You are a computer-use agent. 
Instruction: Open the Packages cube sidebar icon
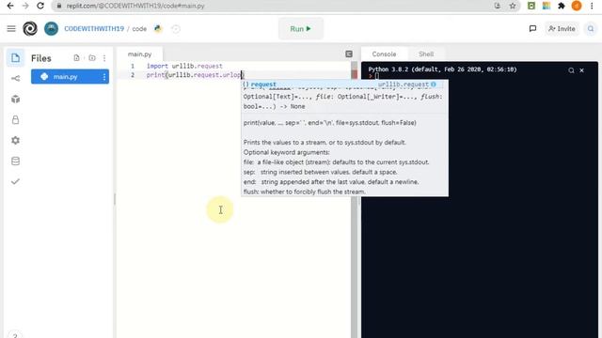tap(15, 100)
